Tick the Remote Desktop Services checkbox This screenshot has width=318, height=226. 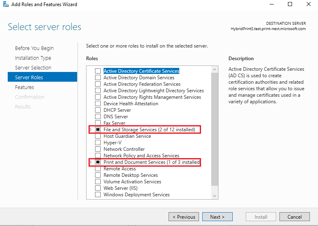click(98, 175)
